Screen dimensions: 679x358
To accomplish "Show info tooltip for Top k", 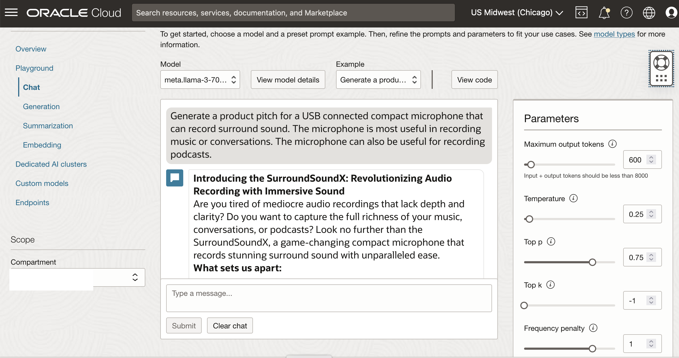I will tap(551, 285).
